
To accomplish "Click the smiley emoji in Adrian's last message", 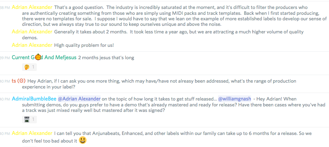I will click(82, 140).
